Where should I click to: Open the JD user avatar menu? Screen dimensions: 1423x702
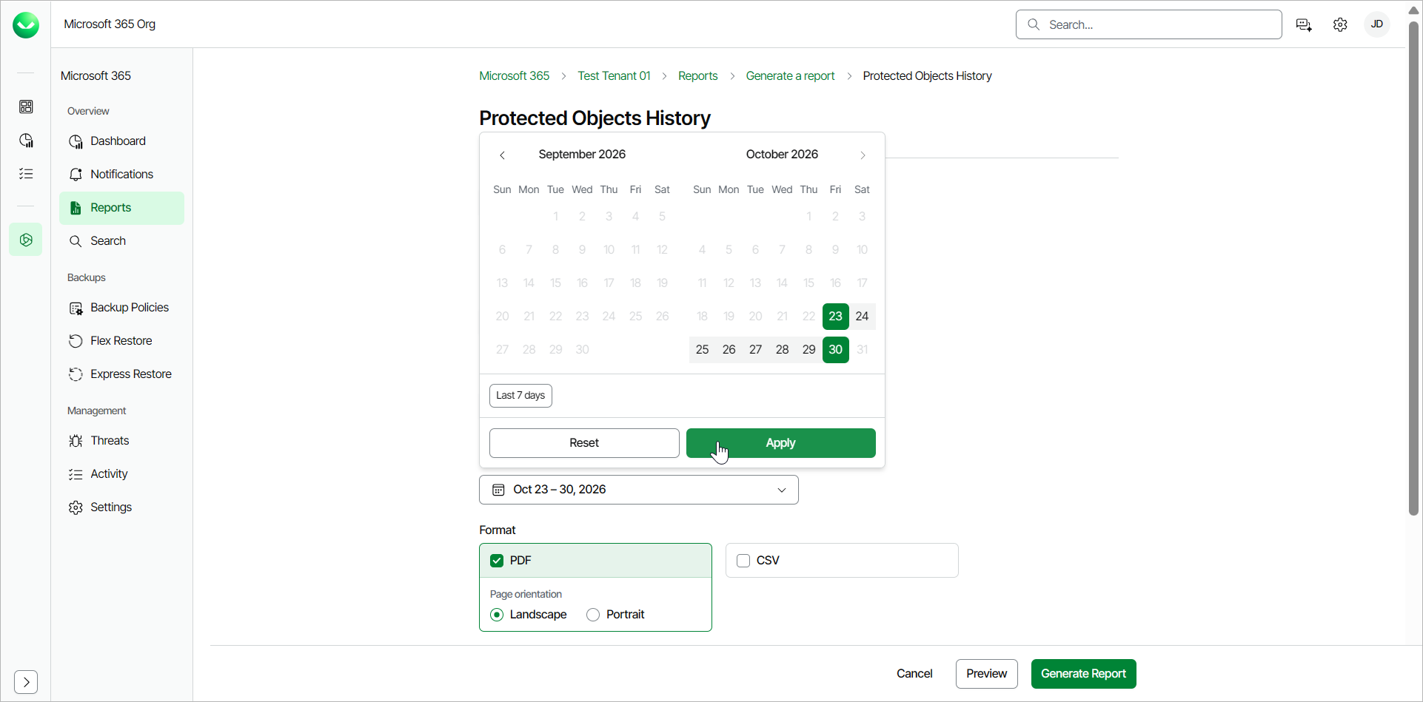(x=1377, y=24)
